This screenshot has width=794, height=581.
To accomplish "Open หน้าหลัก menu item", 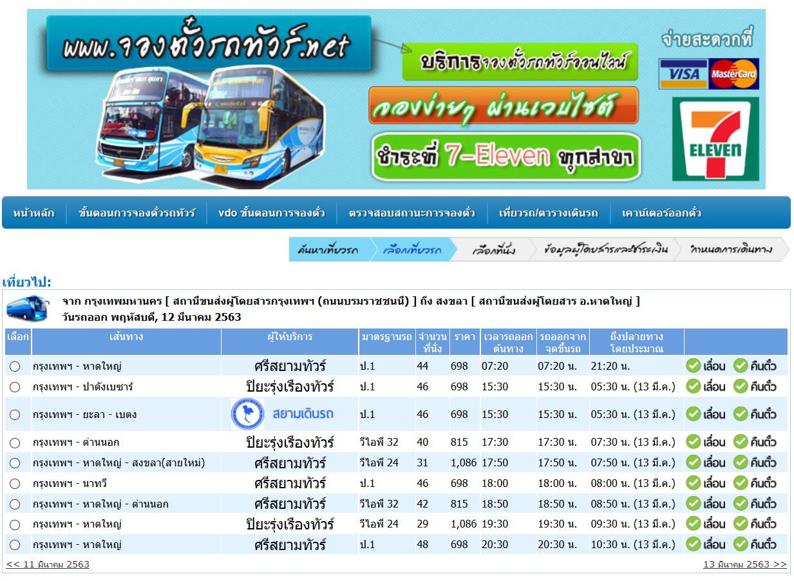I will click(x=34, y=213).
